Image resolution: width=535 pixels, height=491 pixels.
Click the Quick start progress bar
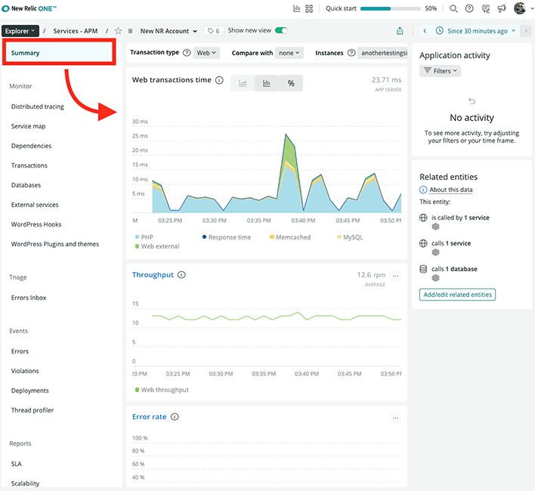pyautogui.click(x=391, y=8)
